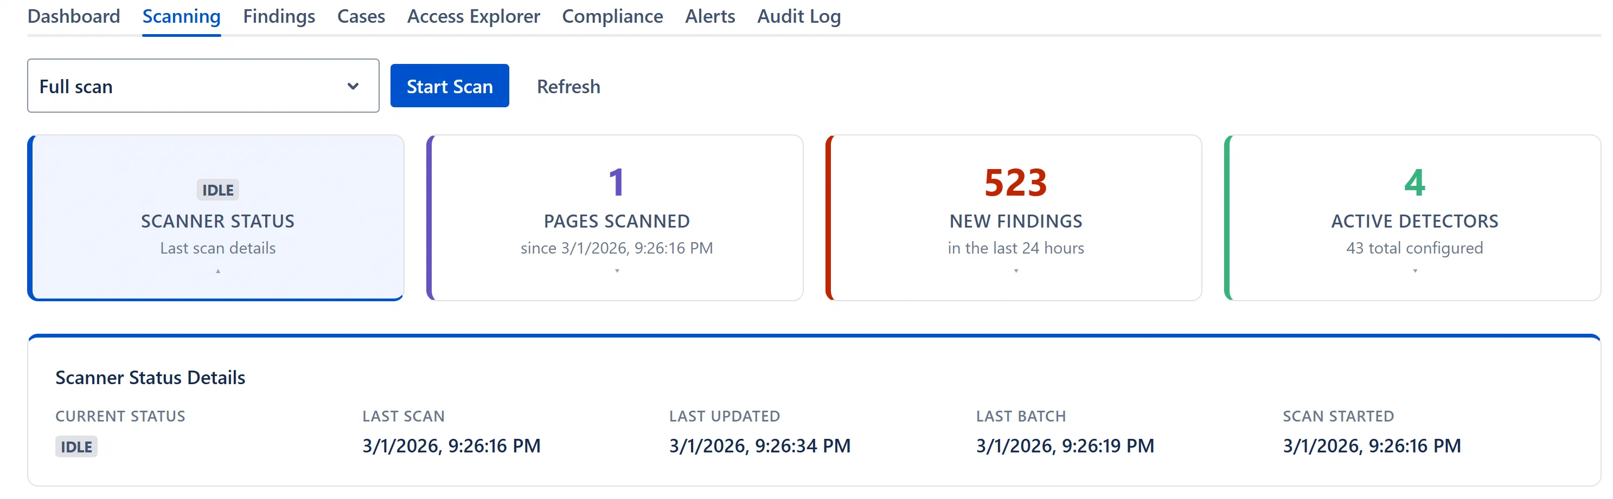Open the Audit Log tab

tap(798, 16)
